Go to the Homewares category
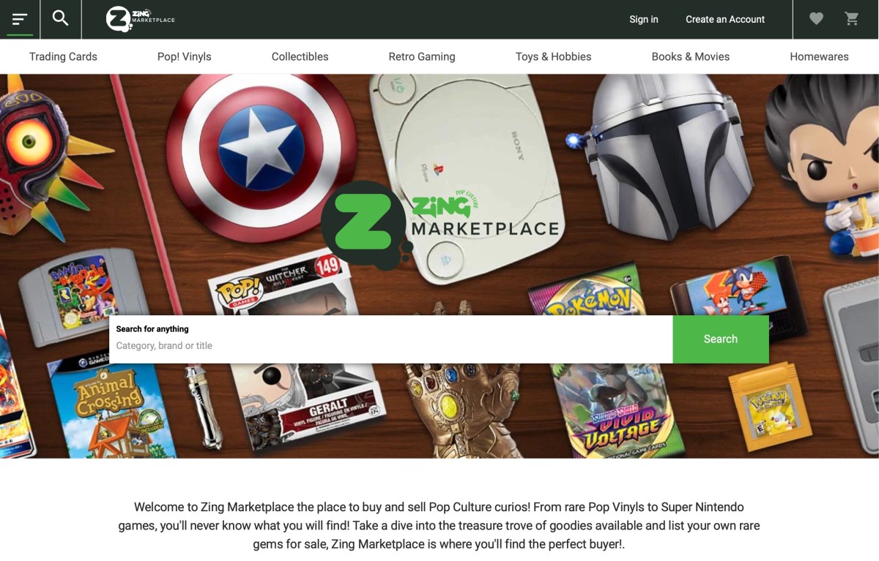 coord(820,56)
